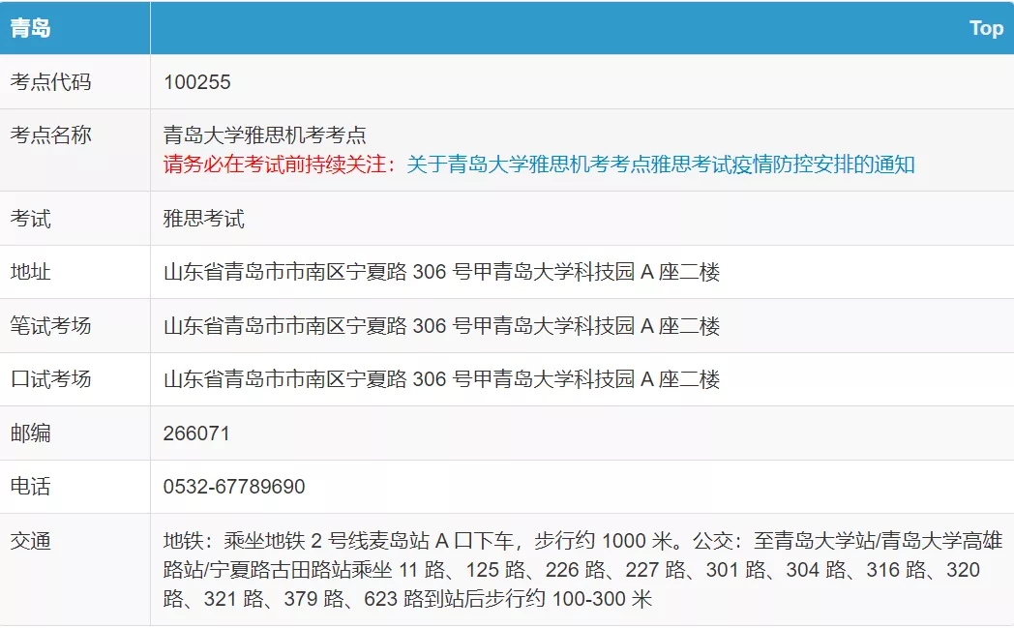Select the 邮编 row label
The height and width of the screenshot is (628, 1014).
tap(30, 433)
